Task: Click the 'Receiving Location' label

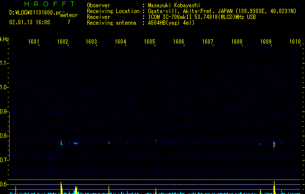Action: pos(113,11)
